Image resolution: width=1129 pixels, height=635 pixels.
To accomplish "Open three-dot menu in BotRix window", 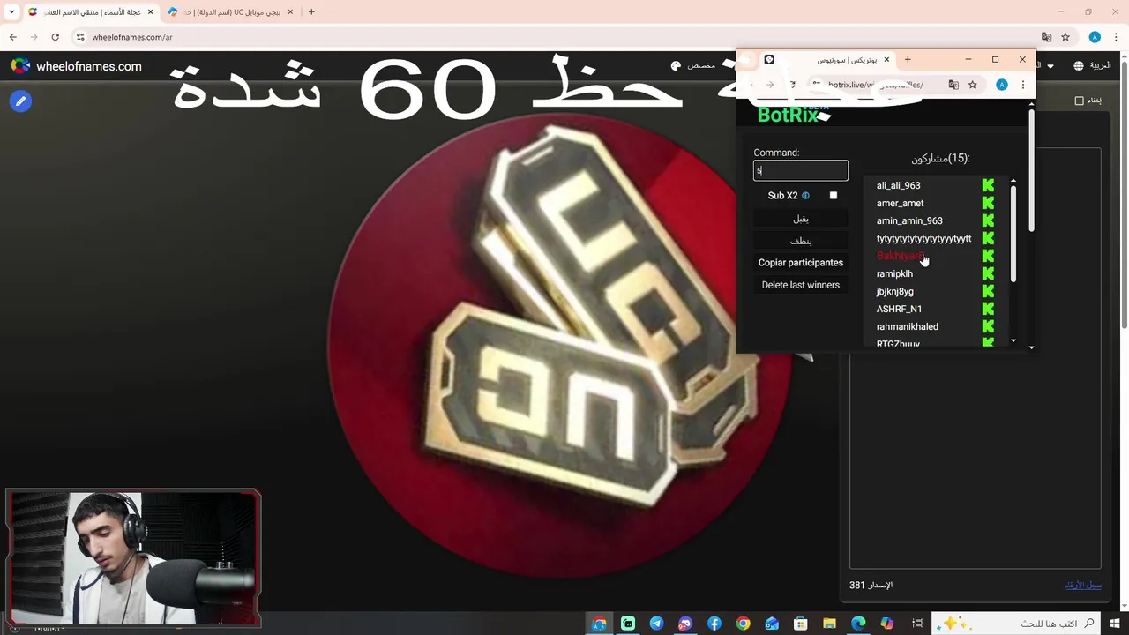I will [x=1022, y=85].
